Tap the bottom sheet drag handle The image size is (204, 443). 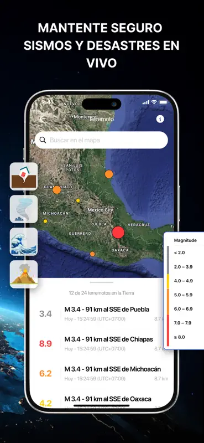pos(102,282)
